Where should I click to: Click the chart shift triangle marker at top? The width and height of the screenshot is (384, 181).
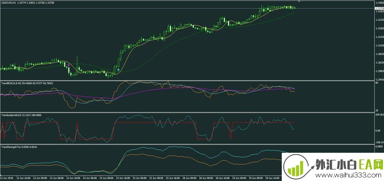(299, 1)
